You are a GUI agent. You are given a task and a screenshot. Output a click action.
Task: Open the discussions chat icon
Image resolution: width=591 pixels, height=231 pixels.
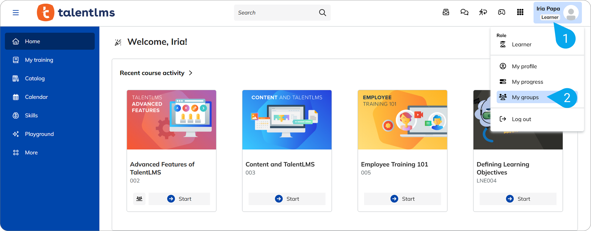coord(464,12)
